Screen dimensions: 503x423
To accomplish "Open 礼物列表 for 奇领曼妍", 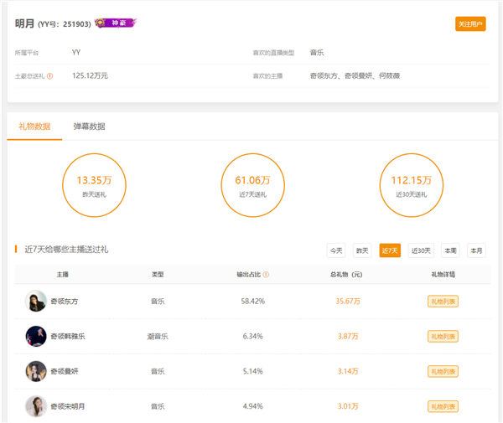I will pos(443,371).
